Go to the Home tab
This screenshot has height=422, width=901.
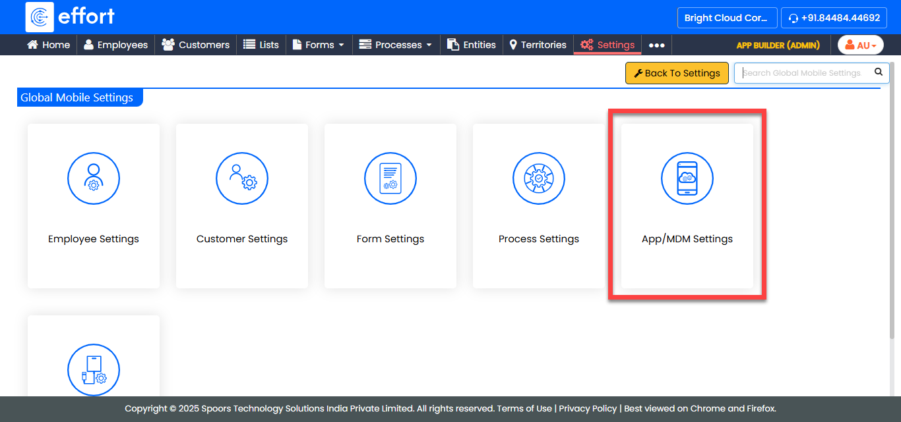click(48, 45)
